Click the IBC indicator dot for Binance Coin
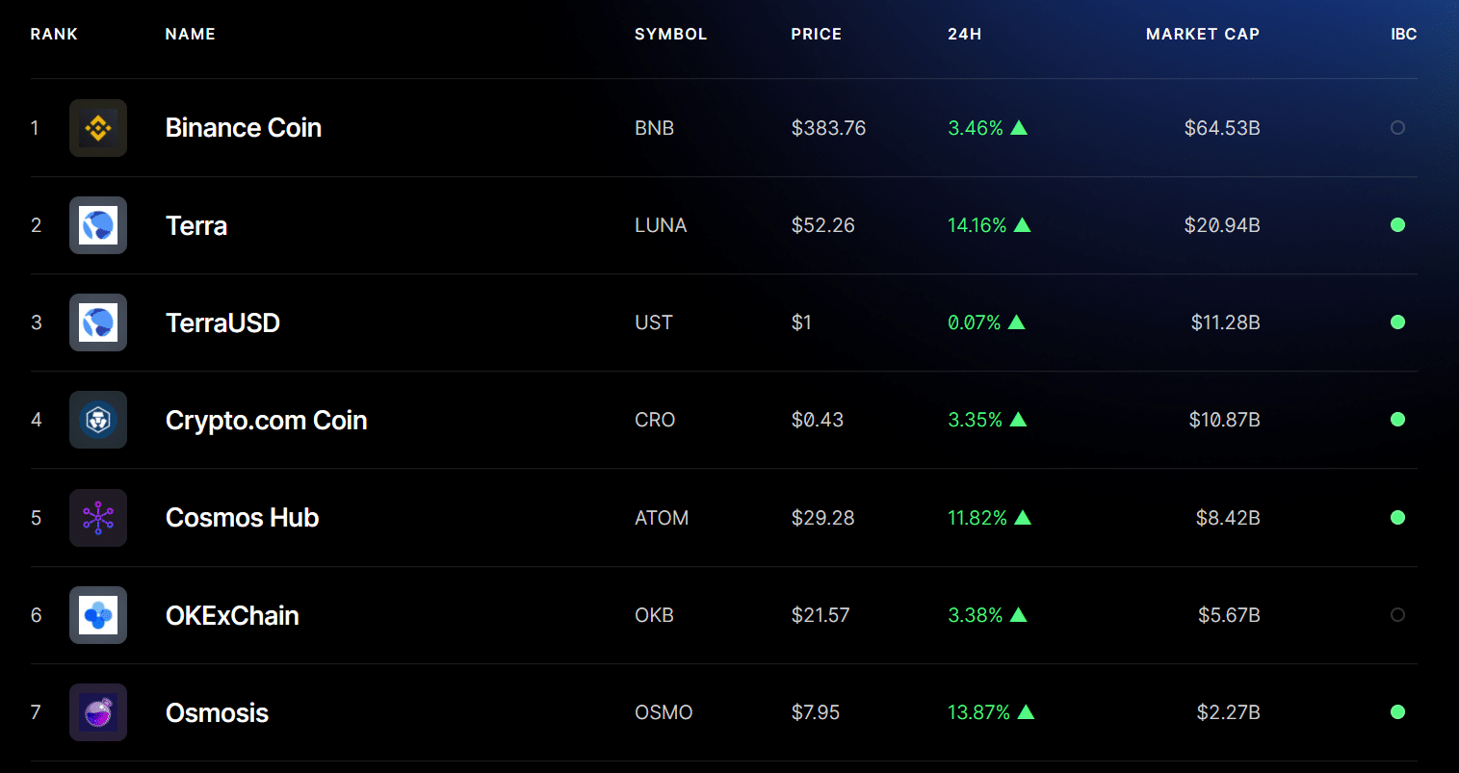Viewport: 1459px width, 773px height. (1397, 128)
